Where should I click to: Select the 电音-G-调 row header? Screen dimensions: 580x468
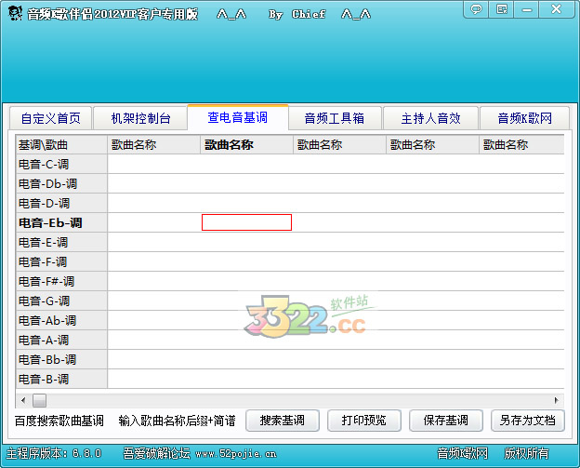click(61, 301)
